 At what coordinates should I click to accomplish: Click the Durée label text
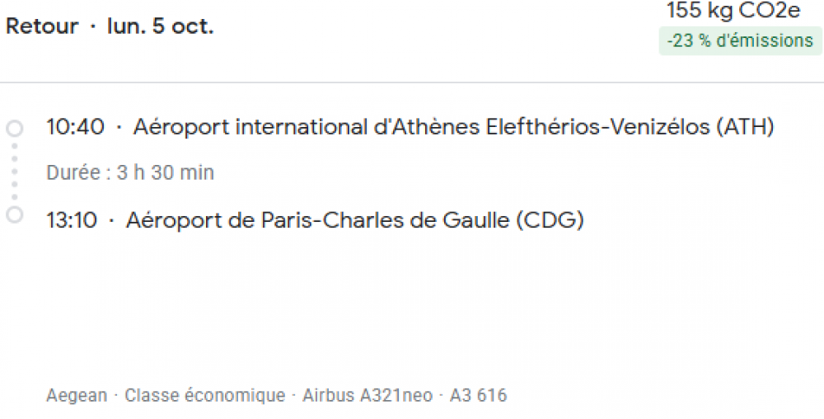click(x=76, y=173)
